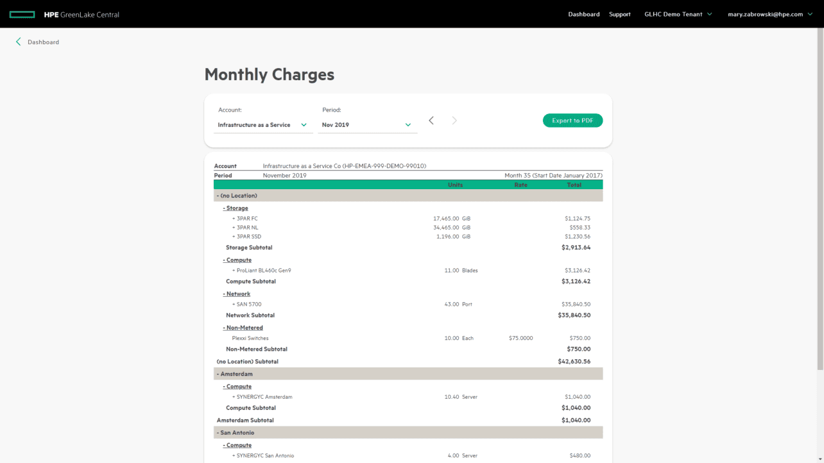
Task: Click HPE GreenLake Central title
Action: tap(82, 14)
